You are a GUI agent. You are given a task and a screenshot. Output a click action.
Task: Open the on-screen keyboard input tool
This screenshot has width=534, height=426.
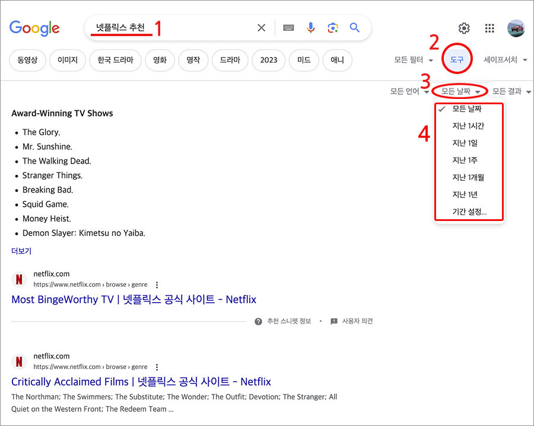[288, 27]
